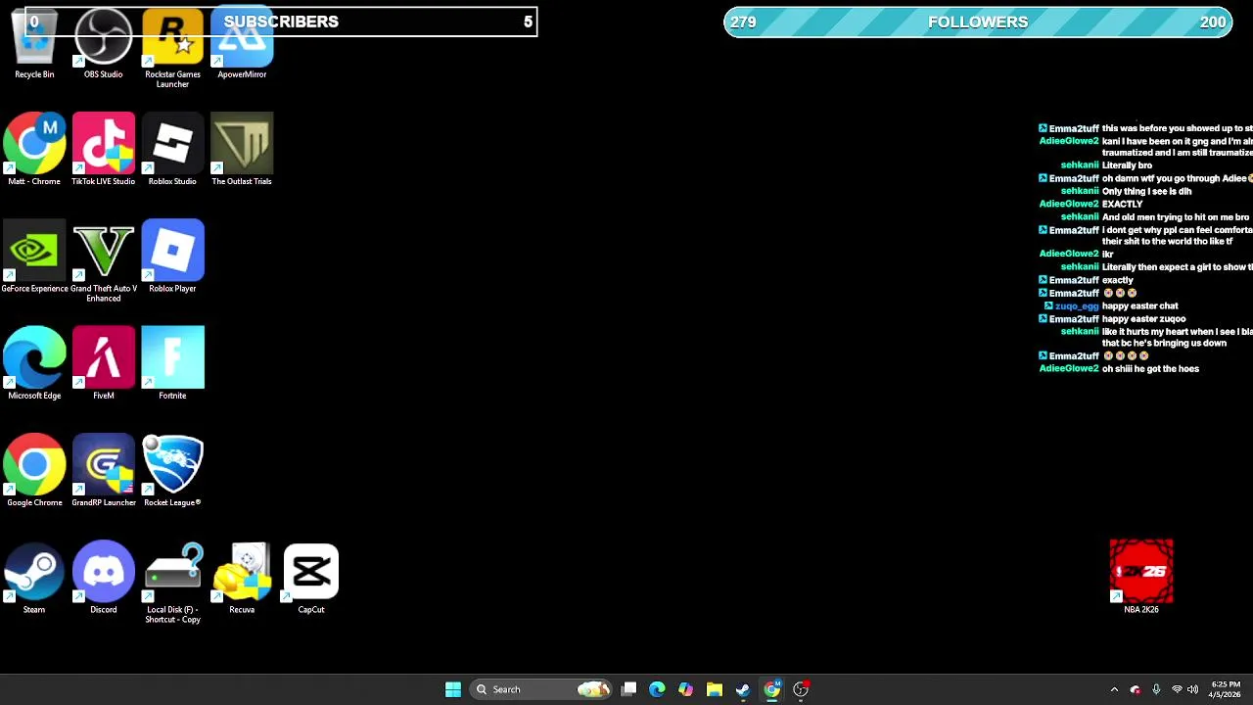Open the volume speaker tray icon

1192,689
